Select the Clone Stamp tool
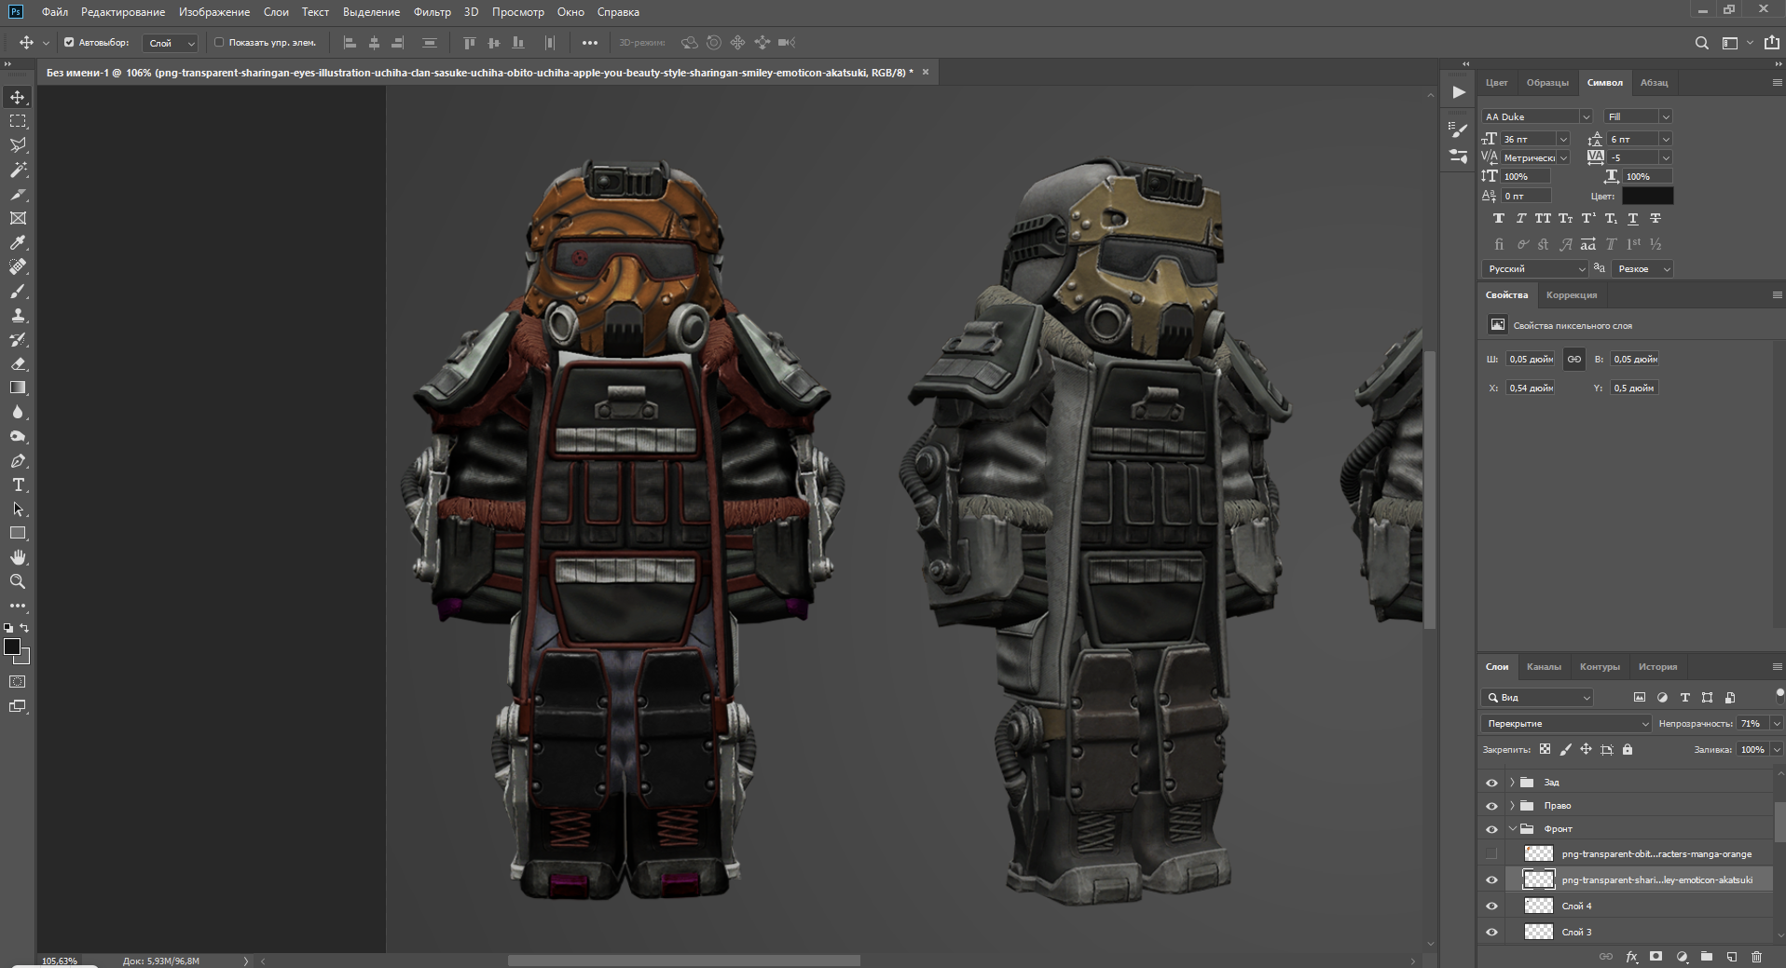Image resolution: width=1786 pixels, height=968 pixels. 18,315
